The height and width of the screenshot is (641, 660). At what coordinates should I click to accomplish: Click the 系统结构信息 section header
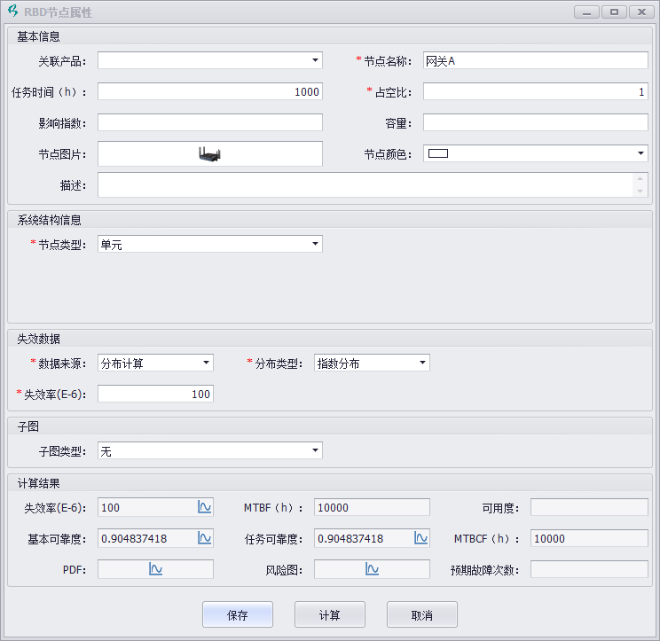(330, 220)
